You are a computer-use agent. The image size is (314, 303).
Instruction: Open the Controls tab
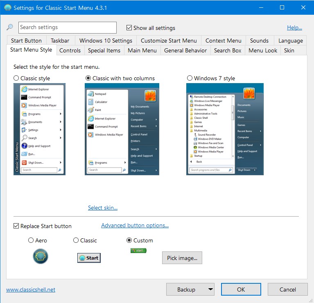70,50
